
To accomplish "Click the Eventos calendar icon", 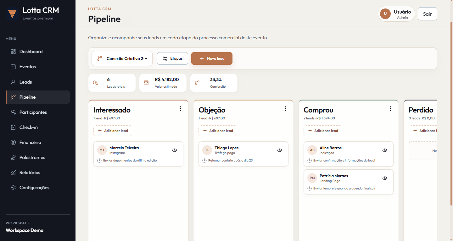I will 13,67.
